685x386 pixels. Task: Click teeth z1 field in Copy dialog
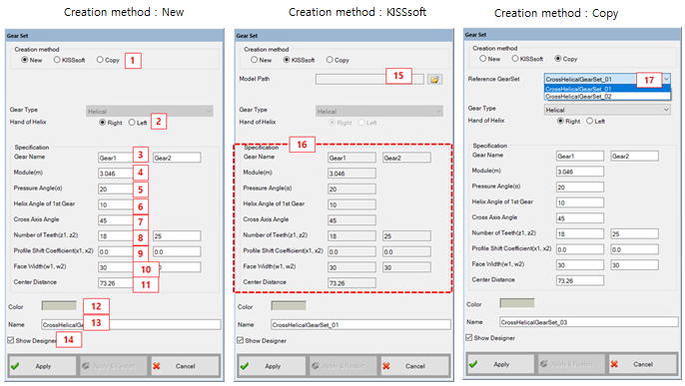coord(580,233)
